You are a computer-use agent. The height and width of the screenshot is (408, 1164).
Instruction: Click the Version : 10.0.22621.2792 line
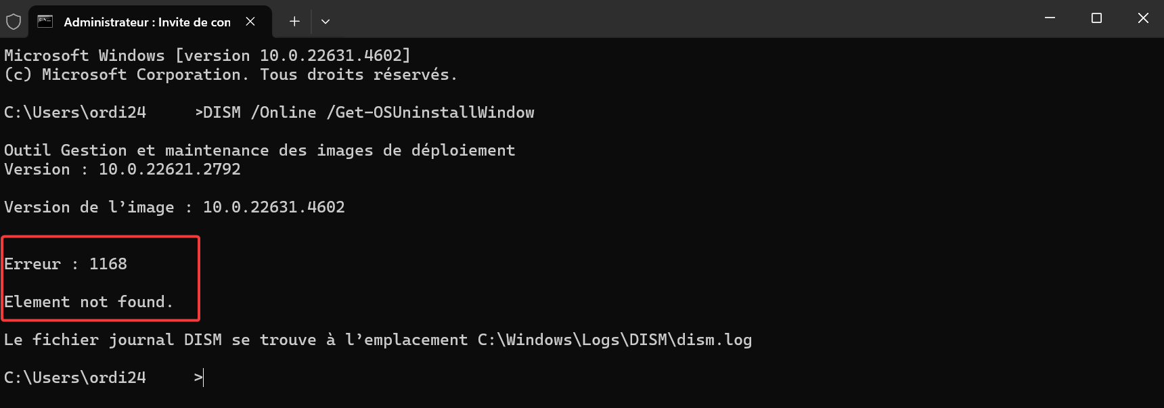pyautogui.click(x=122, y=169)
